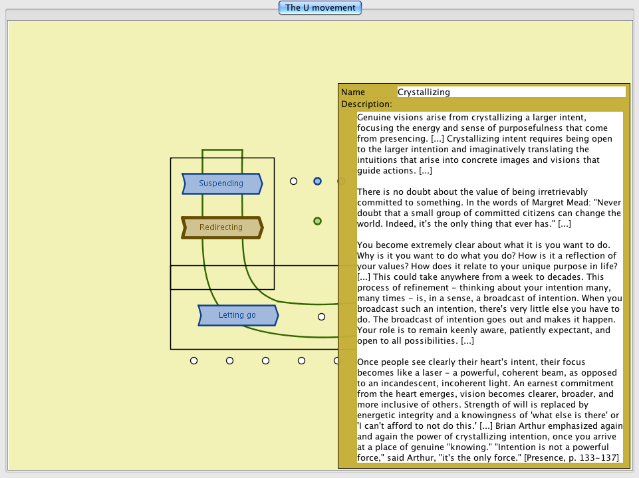The height and width of the screenshot is (478, 639).
Task: Click the white circle immediately right of Suspending
Action: [293, 181]
